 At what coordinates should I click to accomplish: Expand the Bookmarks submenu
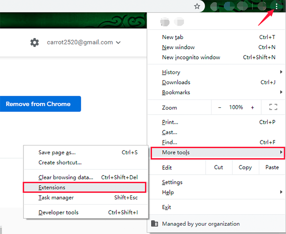pyautogui.click(x=281, y=92)
